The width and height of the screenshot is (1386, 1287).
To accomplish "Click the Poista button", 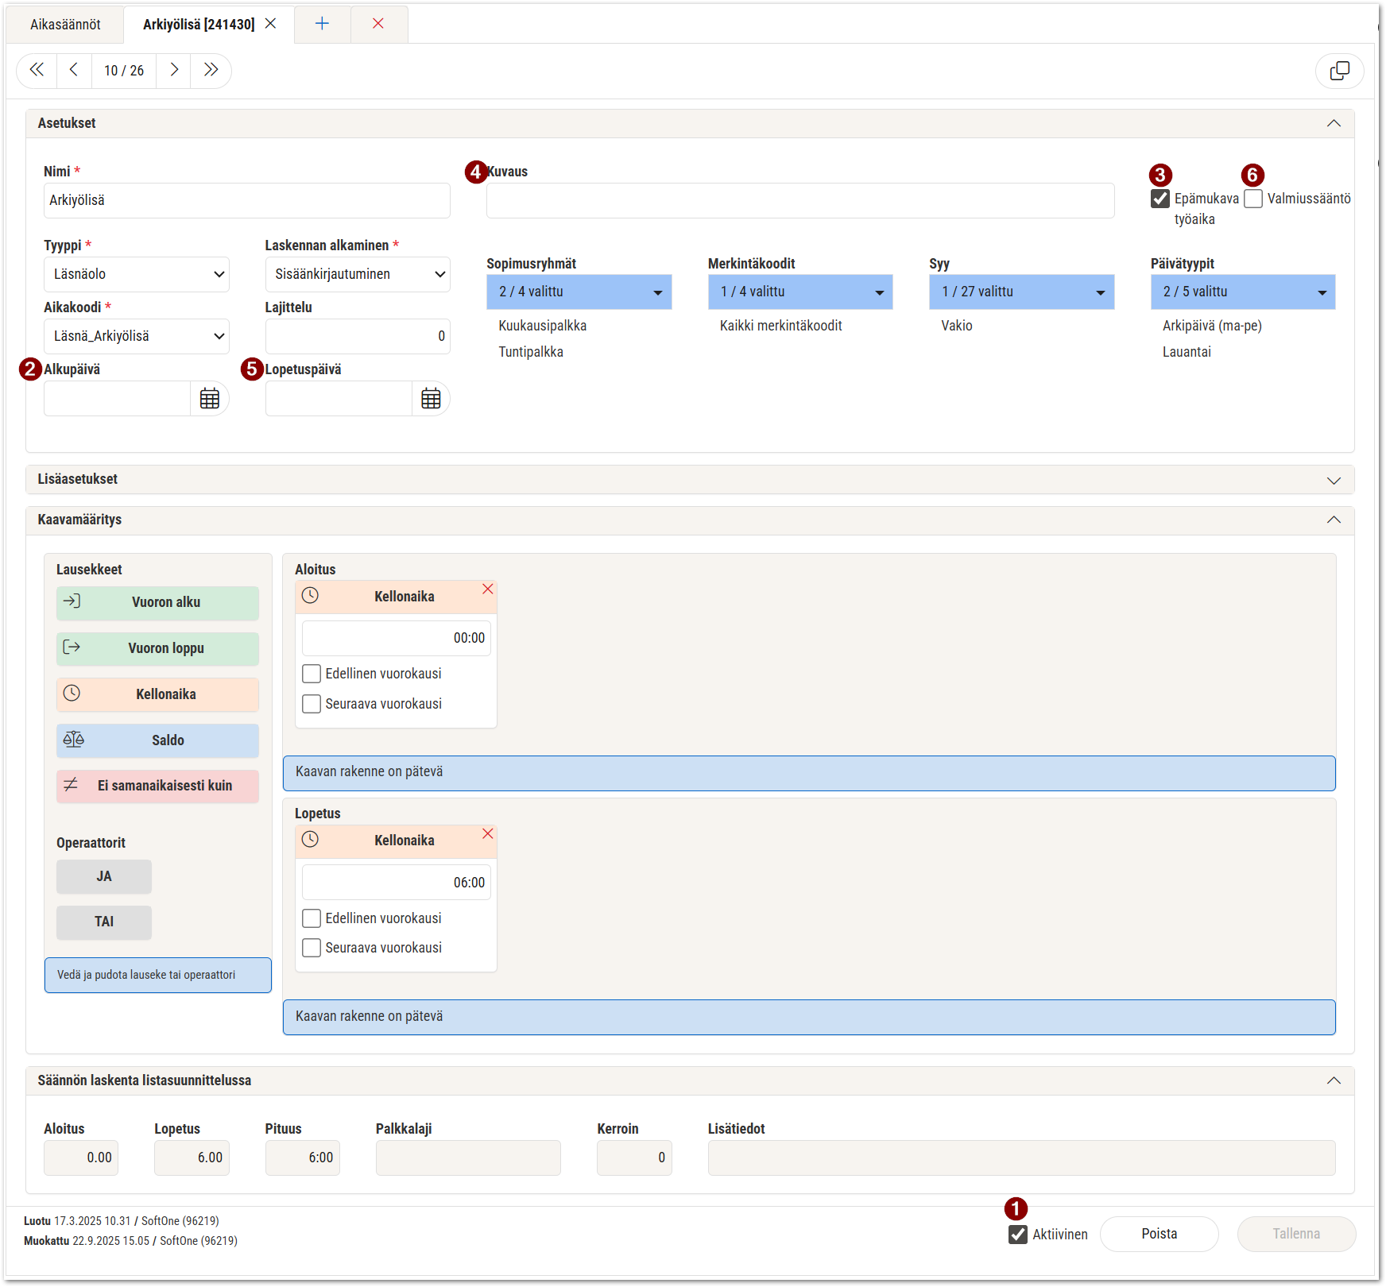I will [x=1159, y=1234].
